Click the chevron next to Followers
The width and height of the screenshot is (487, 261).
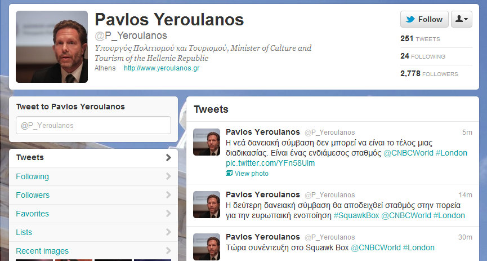pyautogui.click(x=168, y=195)
